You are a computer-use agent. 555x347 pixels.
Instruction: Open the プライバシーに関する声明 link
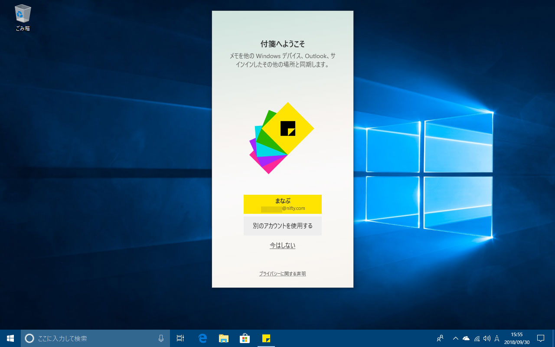[282, 274]
